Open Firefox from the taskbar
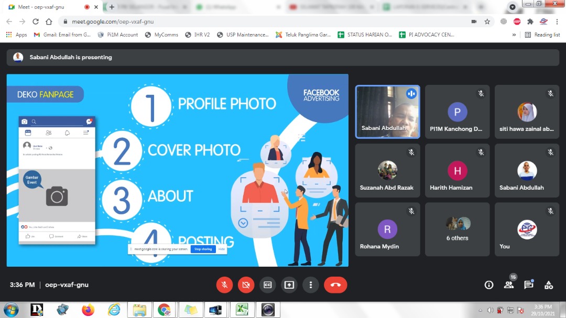 click(88, 310)
